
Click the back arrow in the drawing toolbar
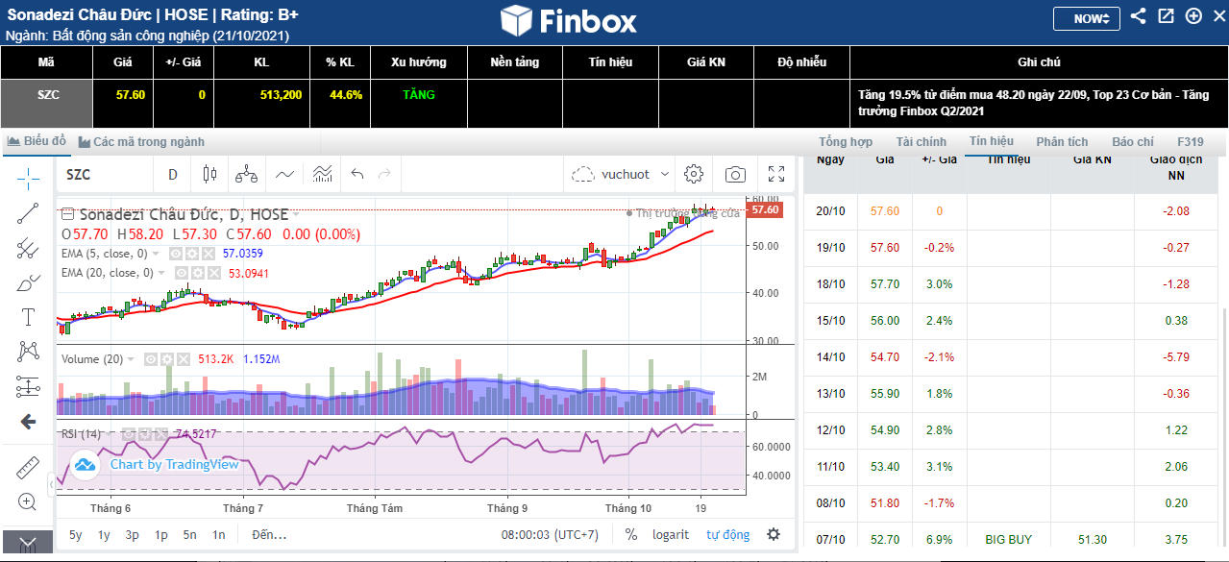(x=28, y=422)
